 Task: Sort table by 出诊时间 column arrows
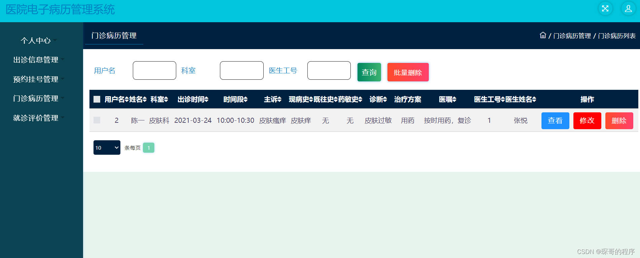[x=206, y=99]
